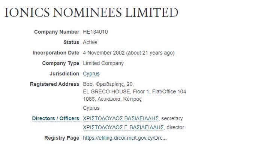Click the Active status value
255x149 pixels.
(x=90, y=42)
